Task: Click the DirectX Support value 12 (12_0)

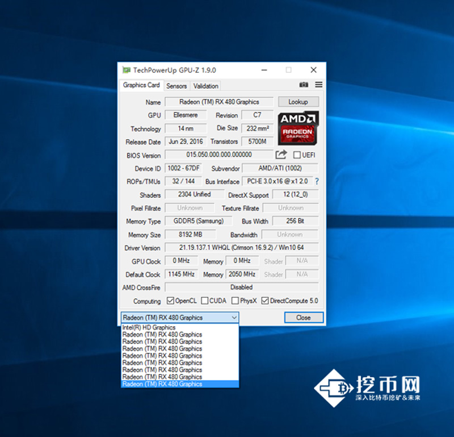Action: point(295,194)
